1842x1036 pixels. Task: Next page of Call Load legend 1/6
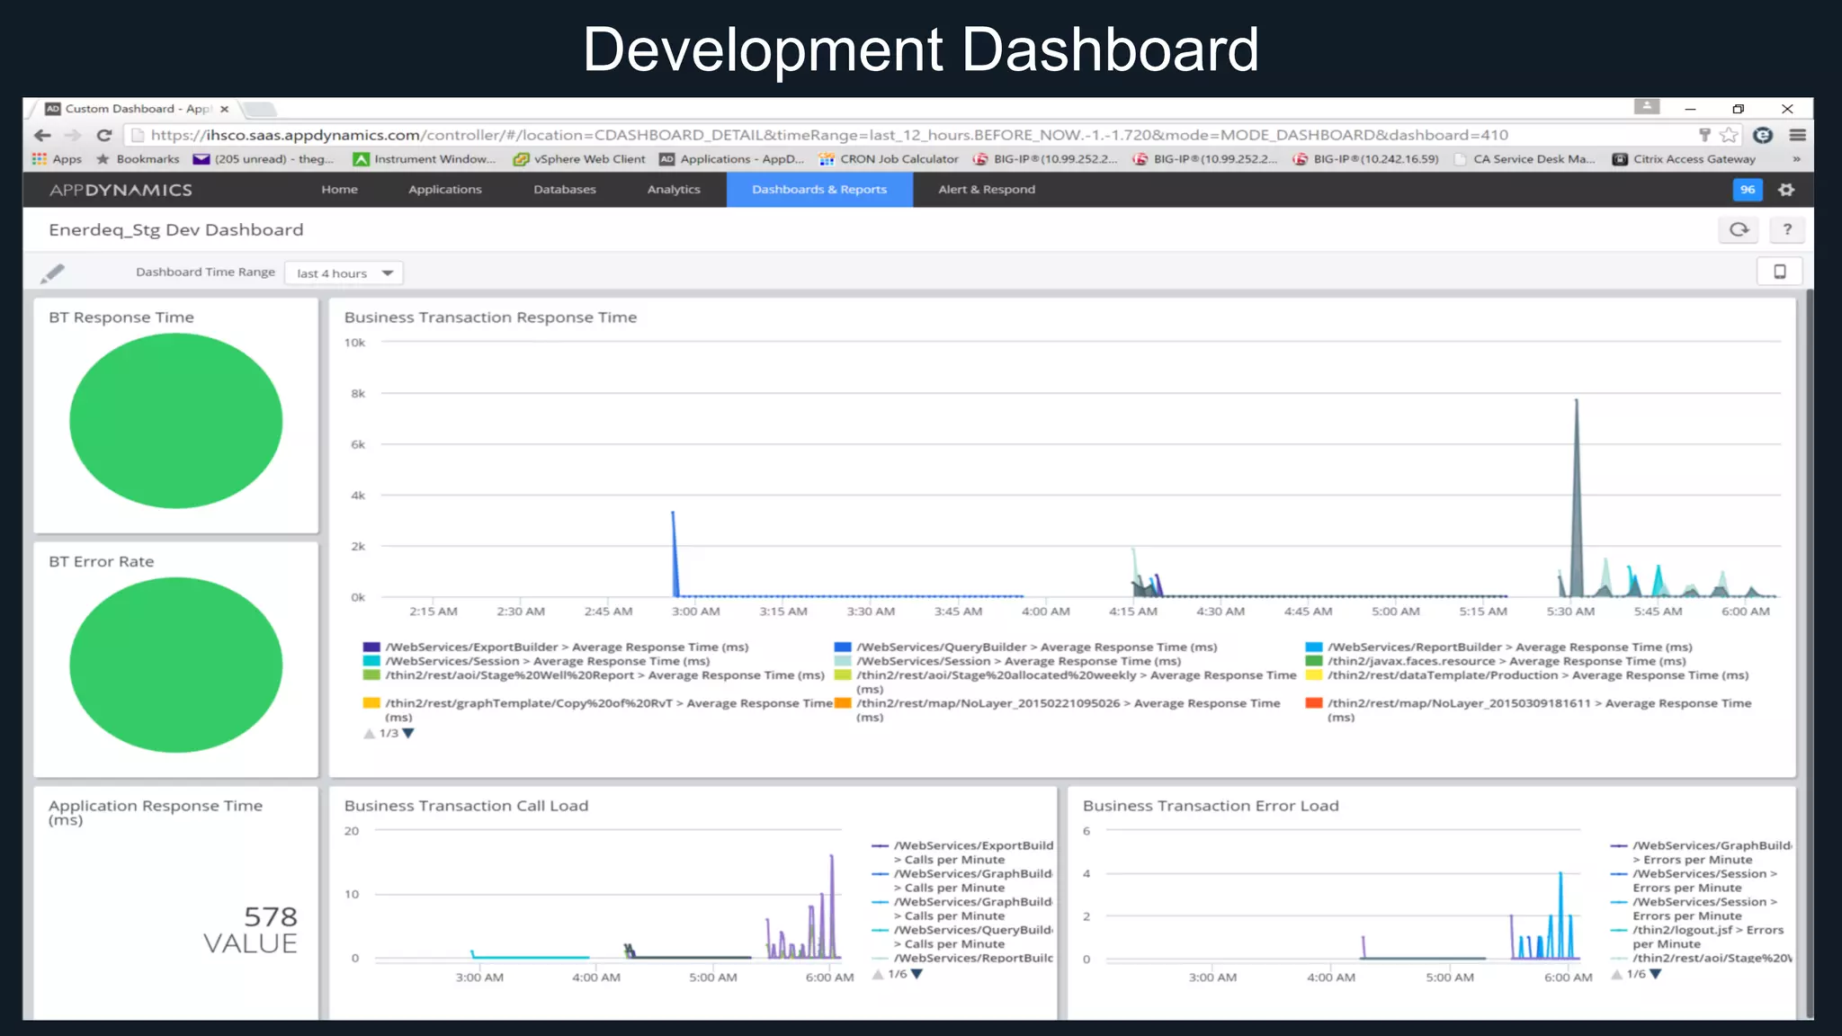[x=917, y=975]
